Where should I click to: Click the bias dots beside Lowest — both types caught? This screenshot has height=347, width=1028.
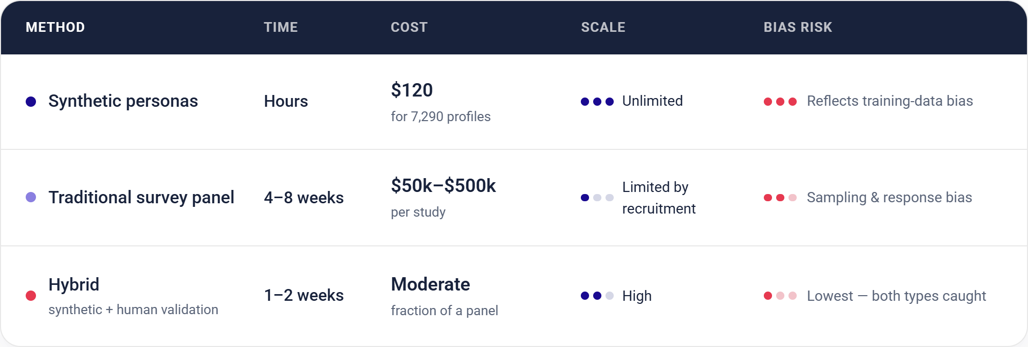(780, 296)
